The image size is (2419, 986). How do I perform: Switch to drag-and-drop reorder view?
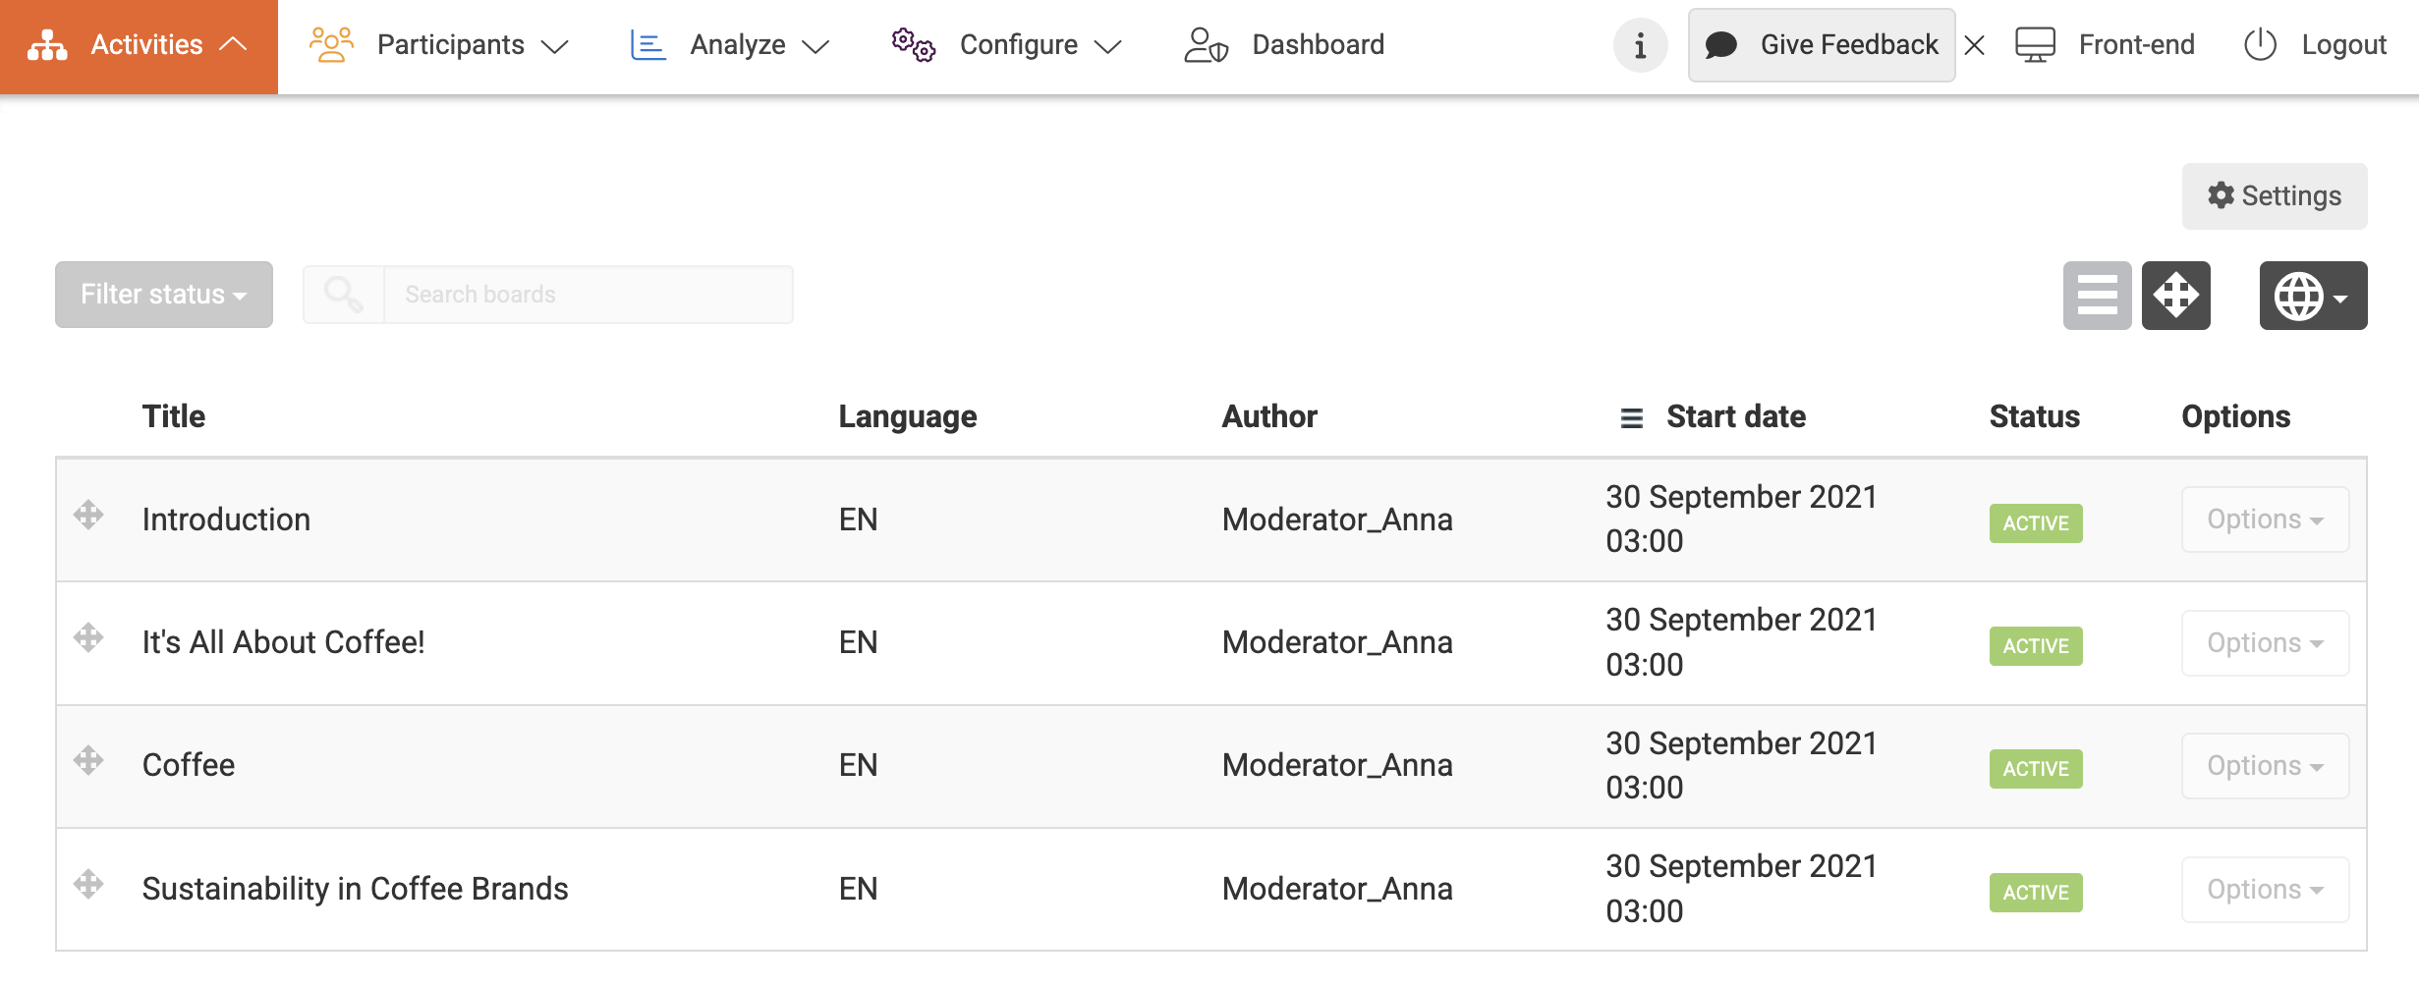coord(2175,296)
